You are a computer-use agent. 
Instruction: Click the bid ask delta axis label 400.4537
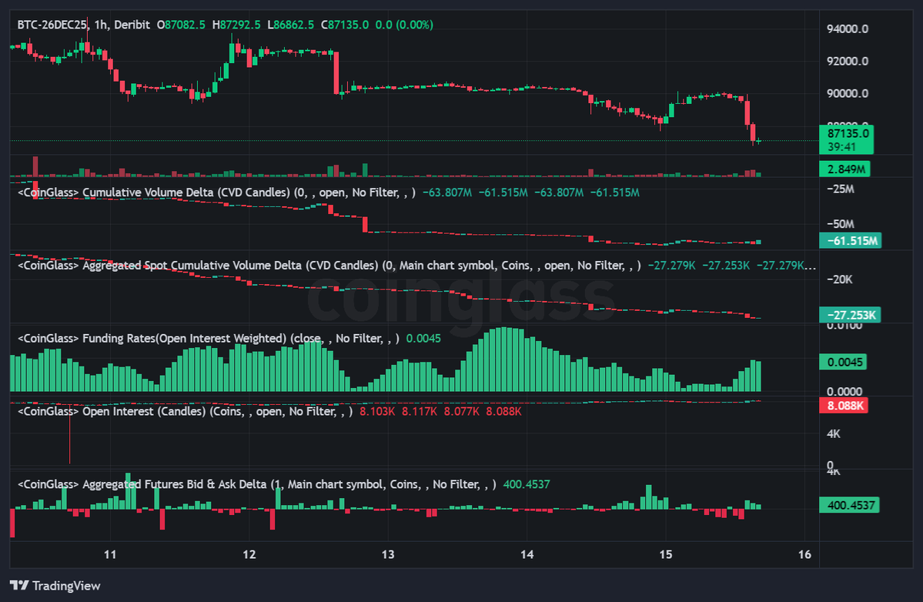(849, 505)
